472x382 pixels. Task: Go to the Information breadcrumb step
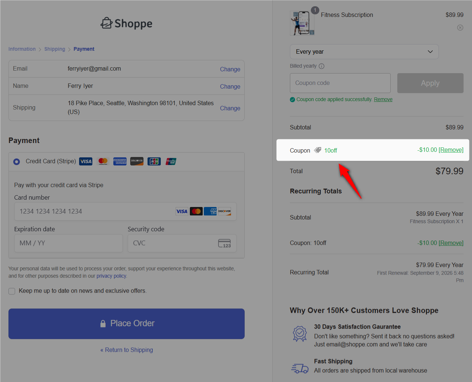click(x=22, y=49)
